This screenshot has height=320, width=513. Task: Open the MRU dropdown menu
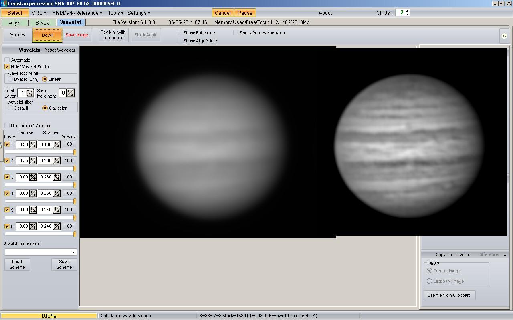pos(38,13)
